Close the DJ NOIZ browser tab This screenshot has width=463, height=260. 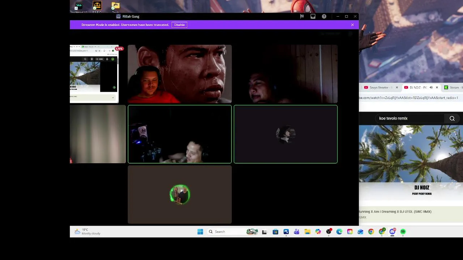(437, 87)
